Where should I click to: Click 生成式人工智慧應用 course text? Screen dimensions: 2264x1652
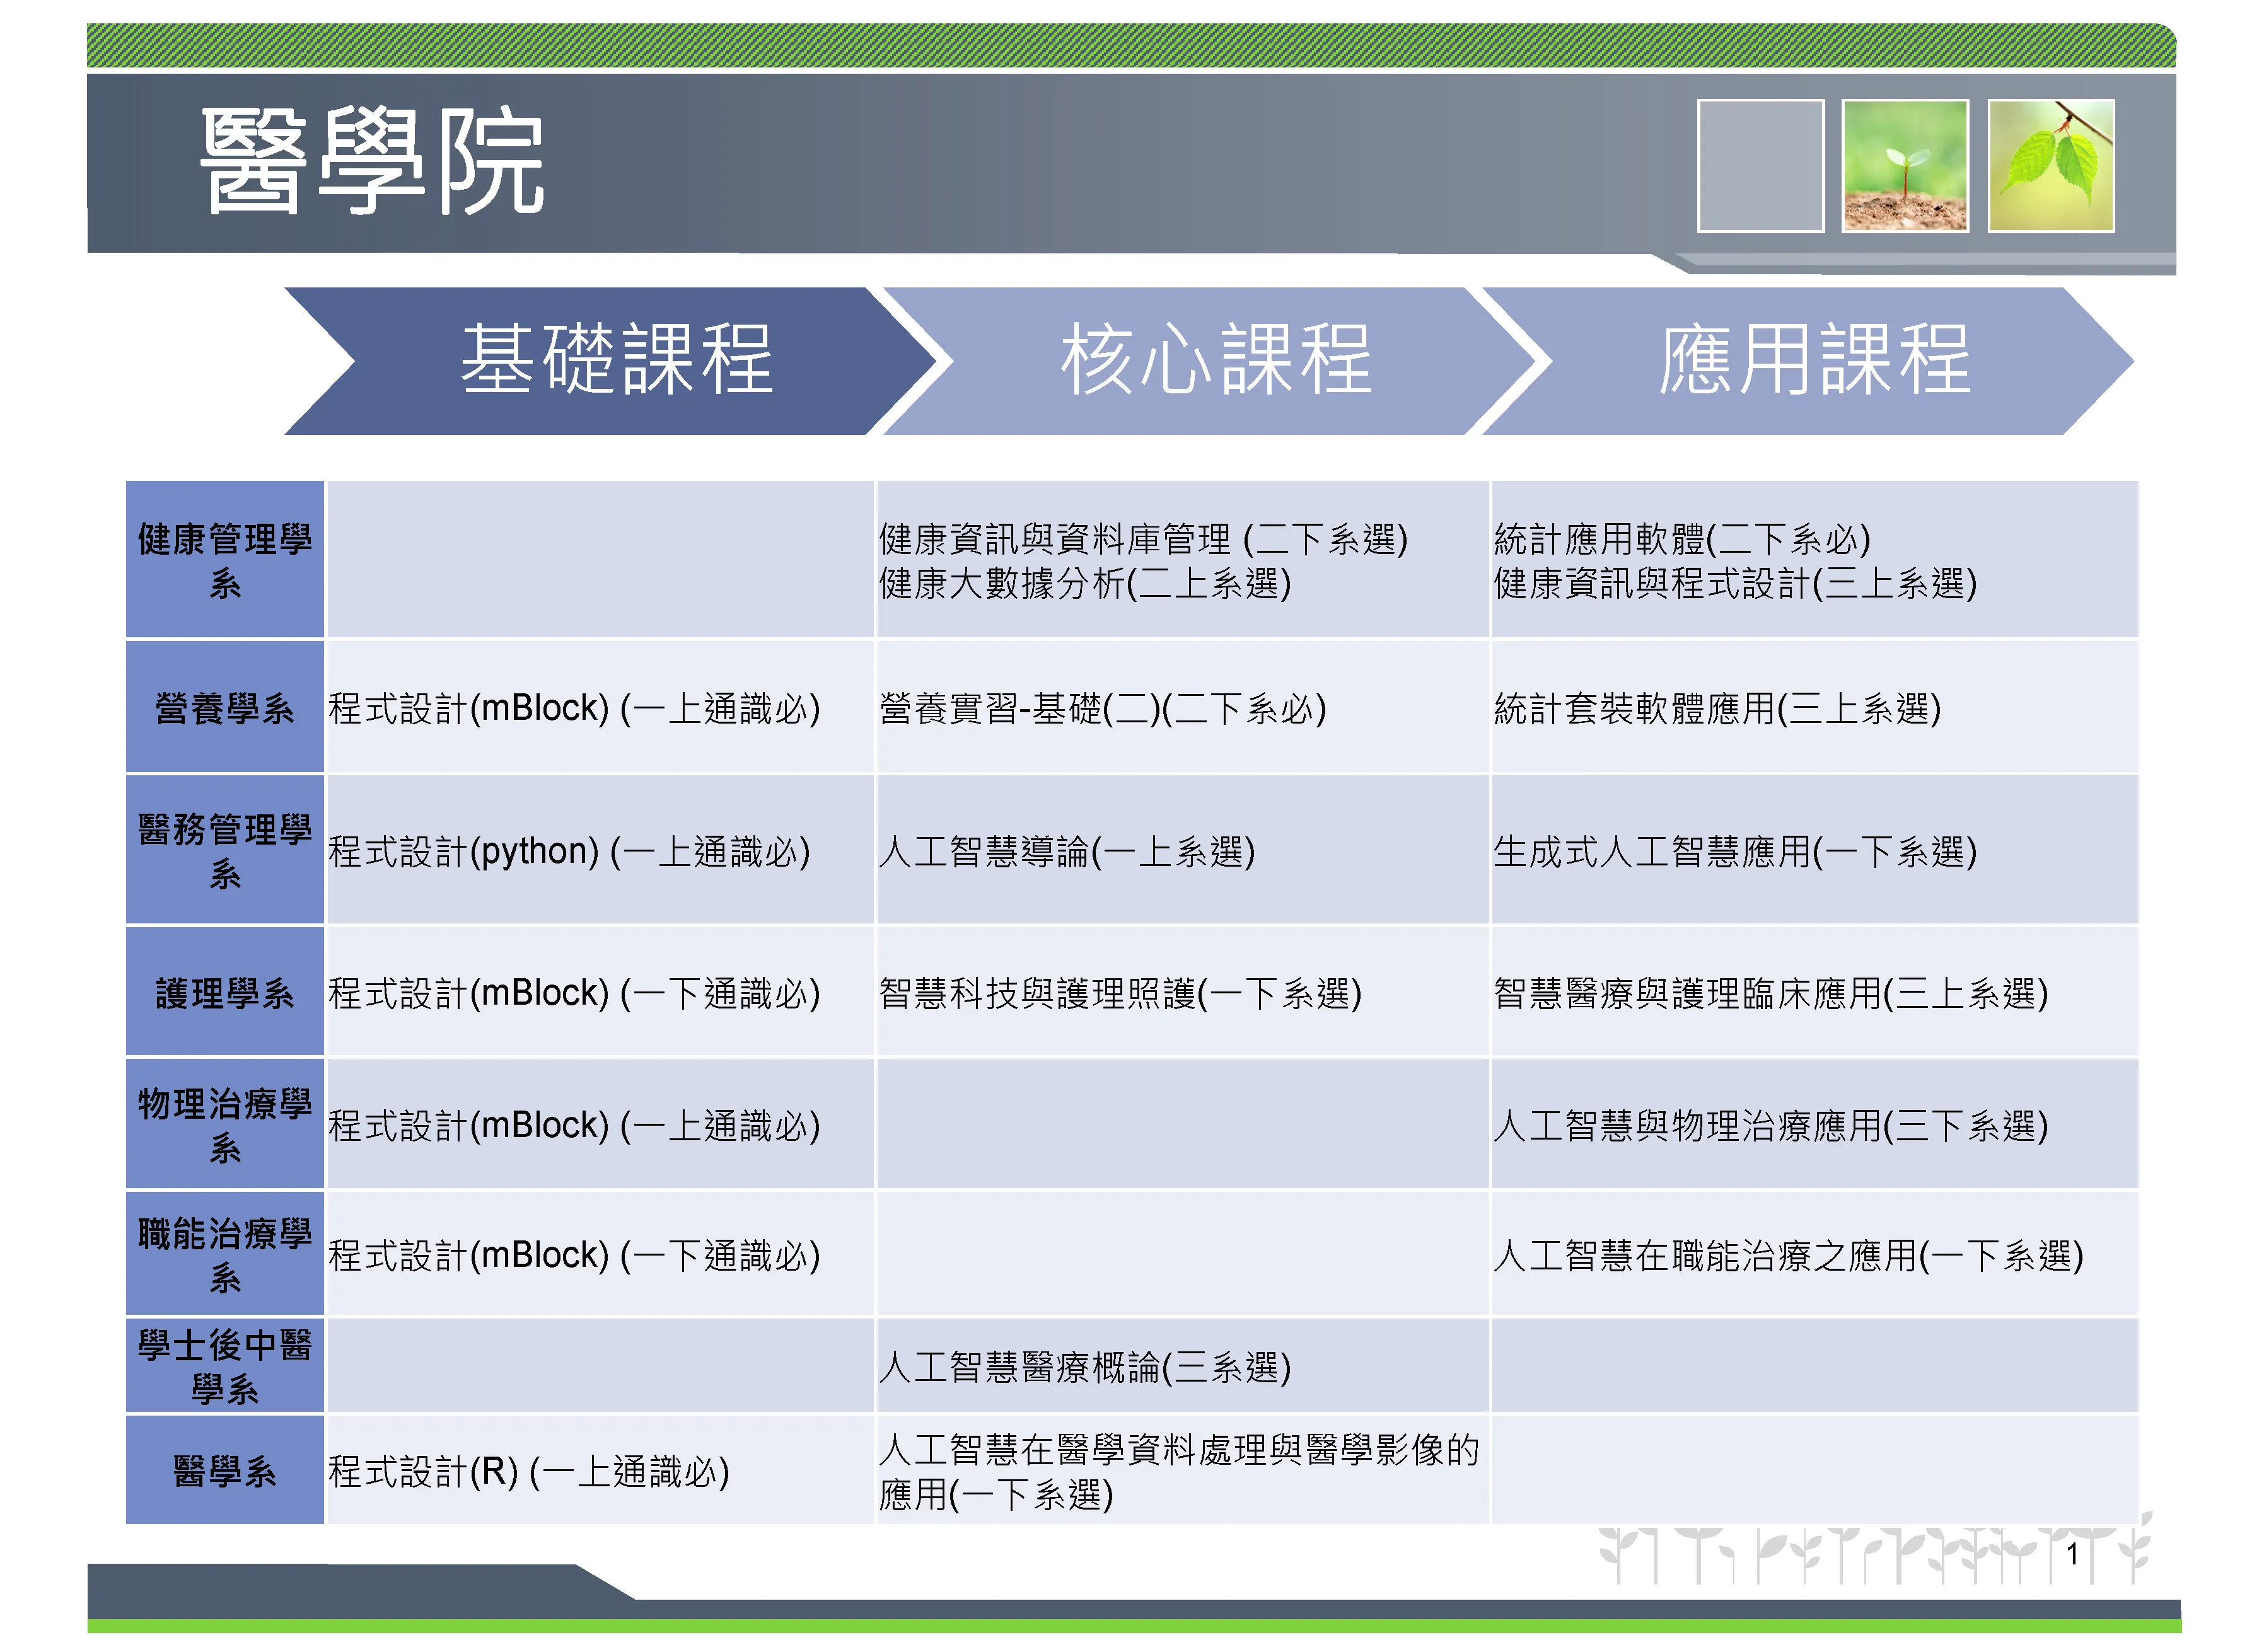tap(1734, 852)
